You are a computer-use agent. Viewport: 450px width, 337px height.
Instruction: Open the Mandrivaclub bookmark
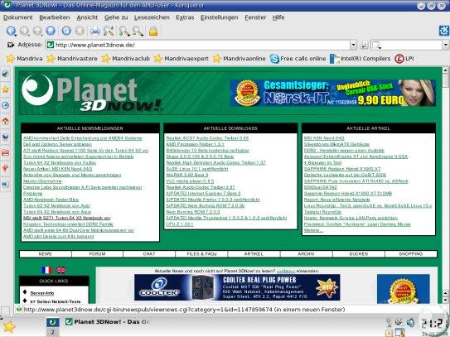tap(126, 59)
